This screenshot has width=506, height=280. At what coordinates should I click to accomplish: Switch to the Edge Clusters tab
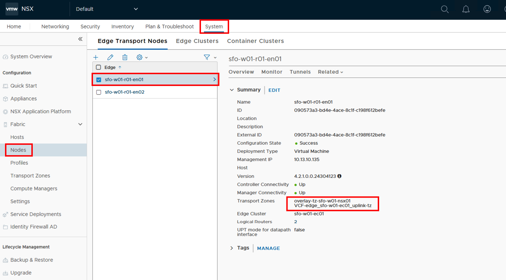coord(197,41)
